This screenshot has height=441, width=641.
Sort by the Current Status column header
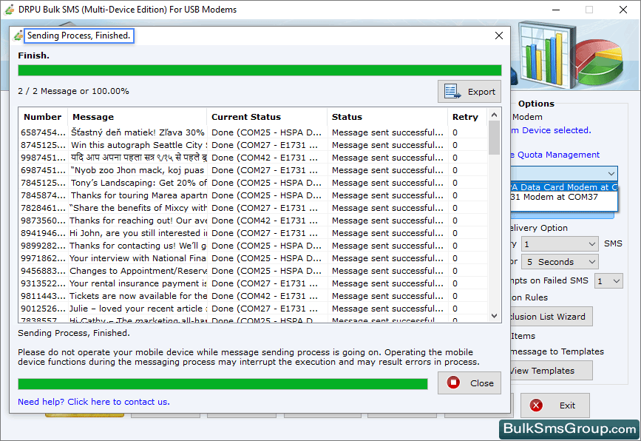pyautogui.click(x=267, y=117)
